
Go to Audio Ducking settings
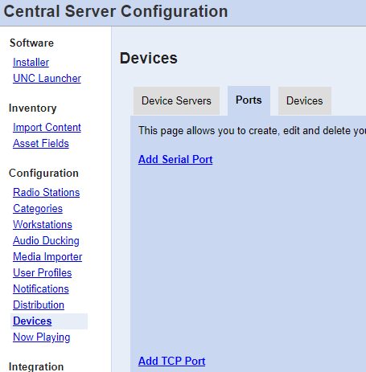tap(46, 241)
